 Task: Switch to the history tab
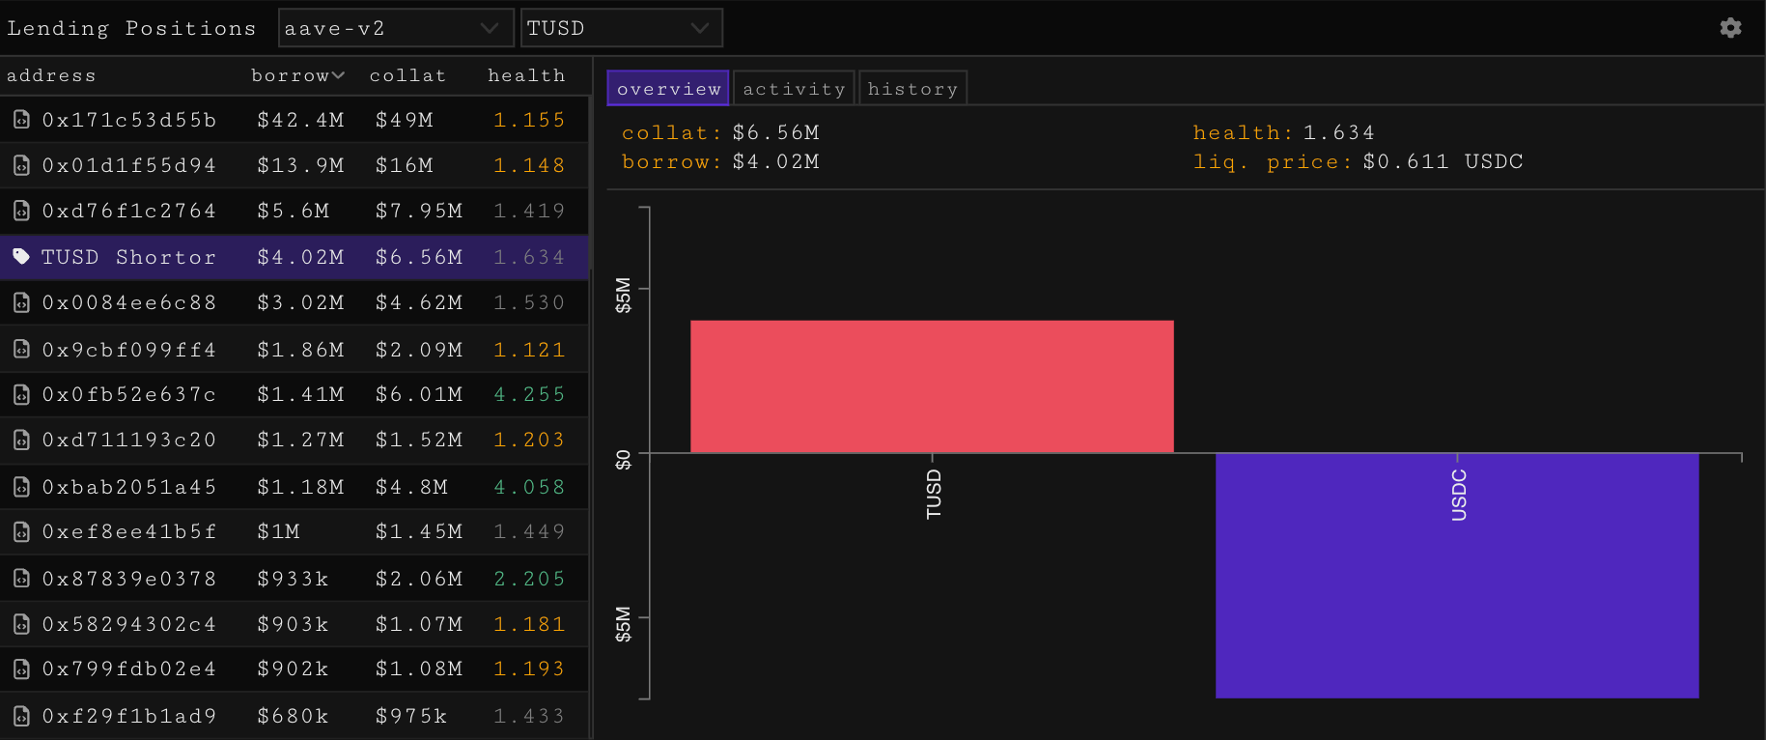(912, 89)
